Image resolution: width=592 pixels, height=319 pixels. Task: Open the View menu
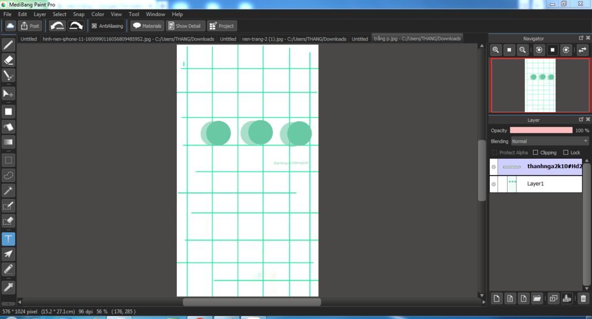(x=116, y=14)
